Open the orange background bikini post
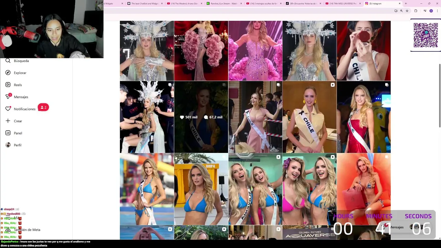This screenshot has width=441, height=248. click(x=363, y=189)
